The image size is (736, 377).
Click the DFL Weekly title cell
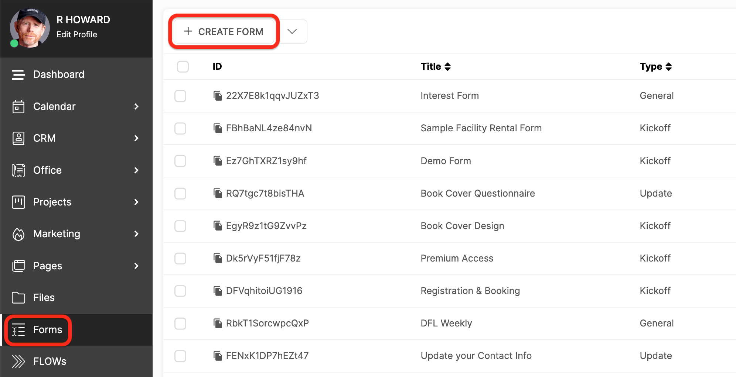tap(446, 324)
